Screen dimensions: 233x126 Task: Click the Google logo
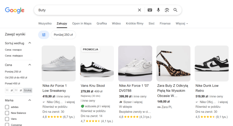(15, 10)
